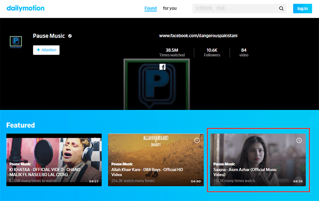Image resolution: width=319 pixels, height=201 pixels.
Task: Switch to the Found tab
Action: (151, 9)
